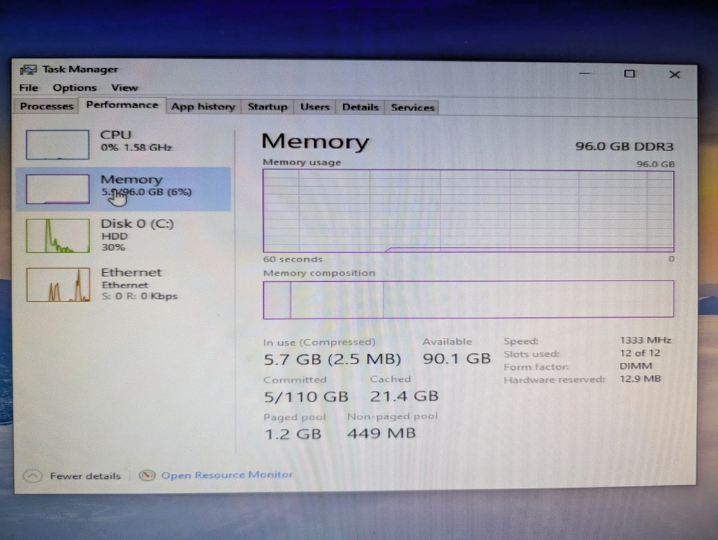The width and height of the screenshot is (718, 540).
Task: Select the Ethernet activity graph thumbnail
Action: click(x=58, y=284)
